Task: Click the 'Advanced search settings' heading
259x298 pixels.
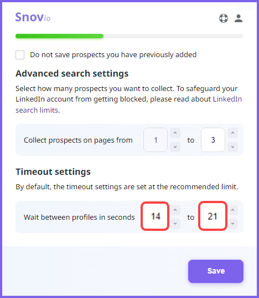Action: (72, 74)
